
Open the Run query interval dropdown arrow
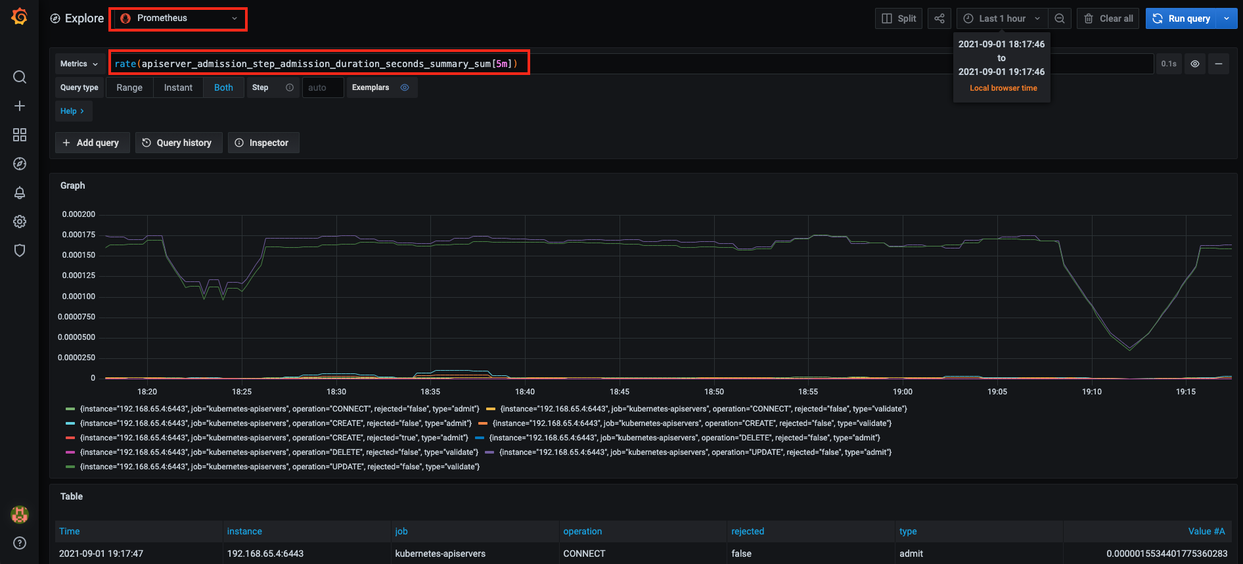[1227, 18]
